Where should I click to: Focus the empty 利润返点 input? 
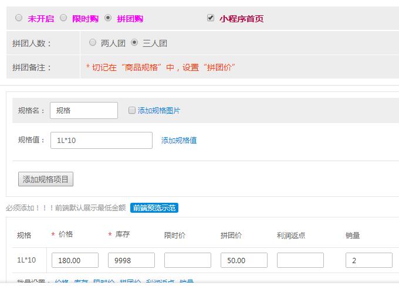(300, 260)
